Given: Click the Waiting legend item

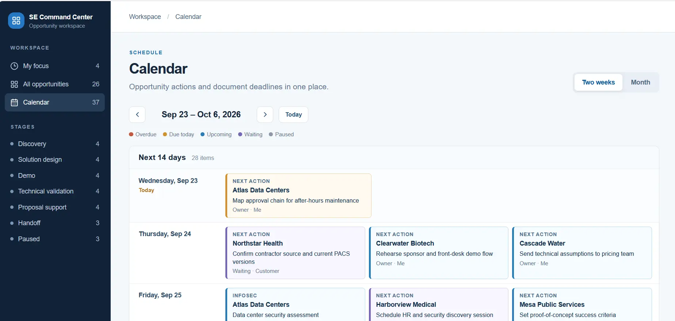Looking at the screenshot, I should (251, 134).
